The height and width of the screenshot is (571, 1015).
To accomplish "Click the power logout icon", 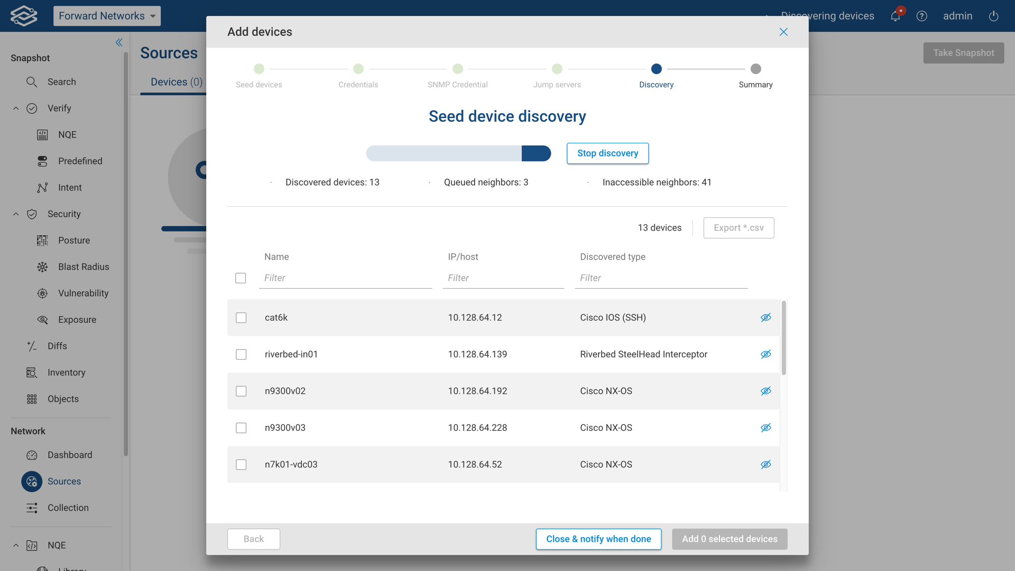I will [993, 16].
